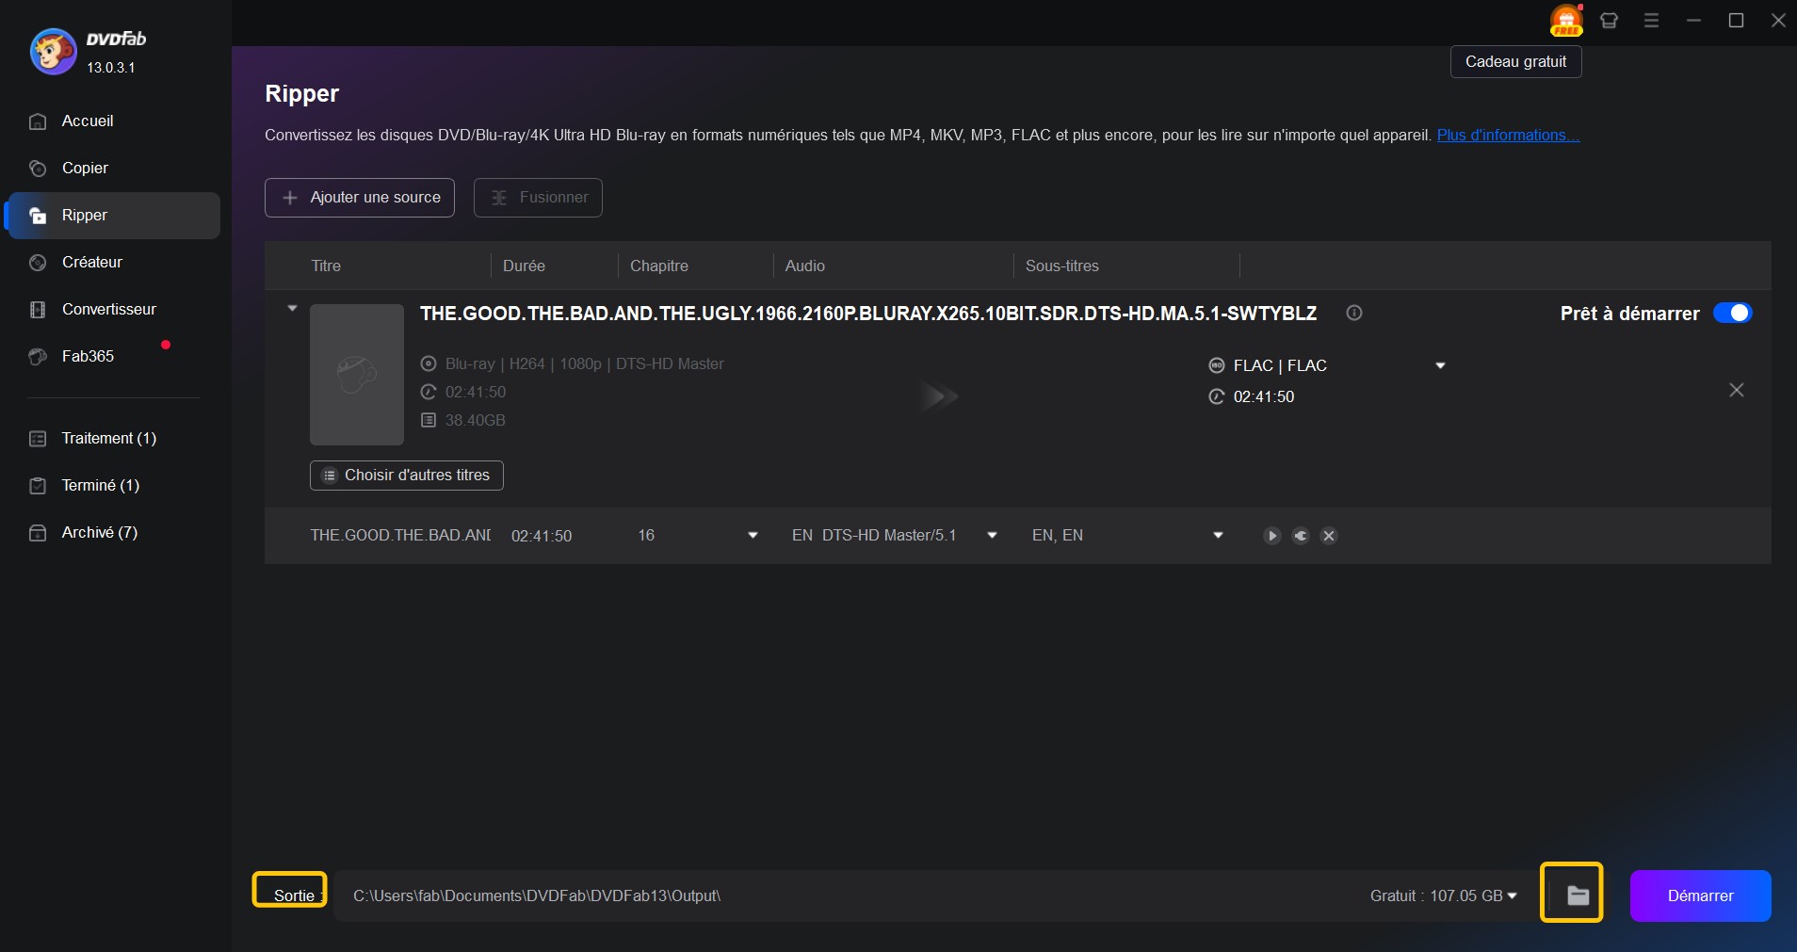This screenshot has width=1797, height=952.
Task: Remove the source with the X icon
Action: [1737, 390]
